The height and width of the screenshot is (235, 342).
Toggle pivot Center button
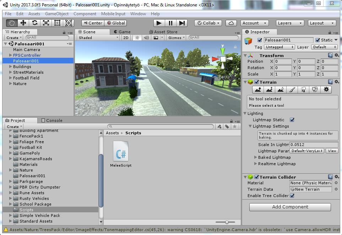click(x=93, y=23)
